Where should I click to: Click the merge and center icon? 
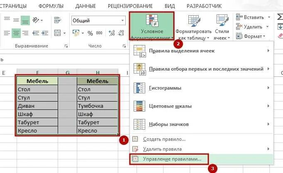coord(58,33)
